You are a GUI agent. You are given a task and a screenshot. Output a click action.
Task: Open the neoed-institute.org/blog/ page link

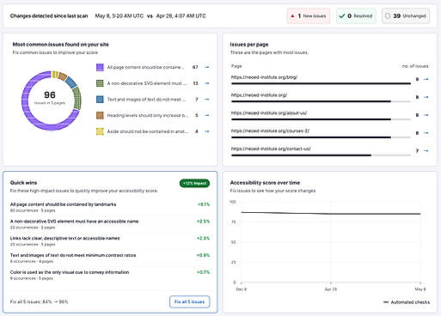tap(264, 77)
